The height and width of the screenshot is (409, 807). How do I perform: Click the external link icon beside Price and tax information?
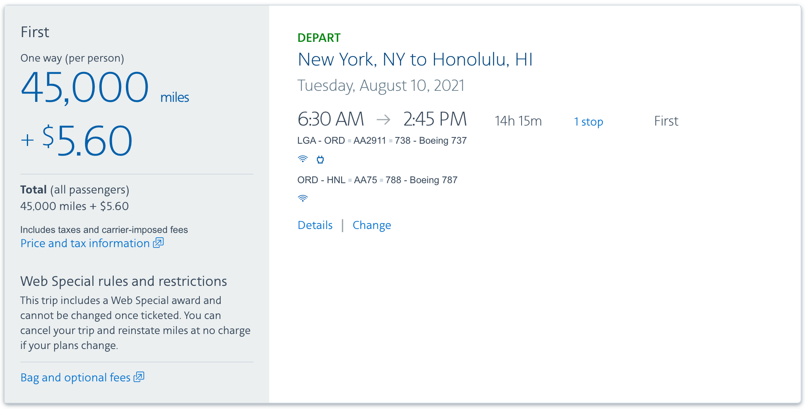(158, 242)
